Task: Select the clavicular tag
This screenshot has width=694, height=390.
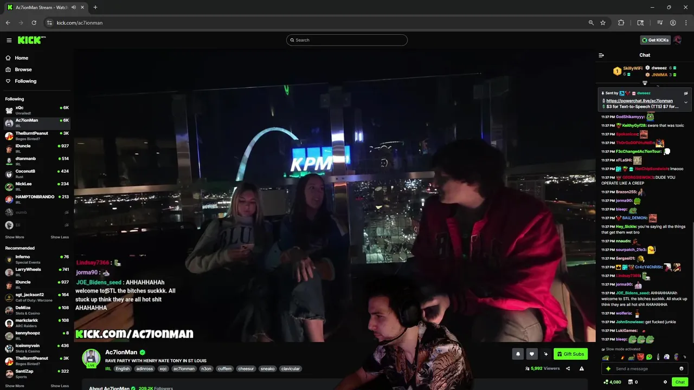Action: coord(290,369)
